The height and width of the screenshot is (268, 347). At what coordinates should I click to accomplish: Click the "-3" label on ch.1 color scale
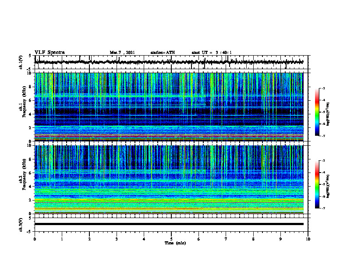click(323, 88)
